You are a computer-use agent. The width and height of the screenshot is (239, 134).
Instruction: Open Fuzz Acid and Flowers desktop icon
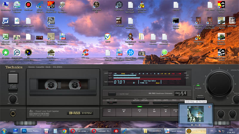tap(210, 23)
